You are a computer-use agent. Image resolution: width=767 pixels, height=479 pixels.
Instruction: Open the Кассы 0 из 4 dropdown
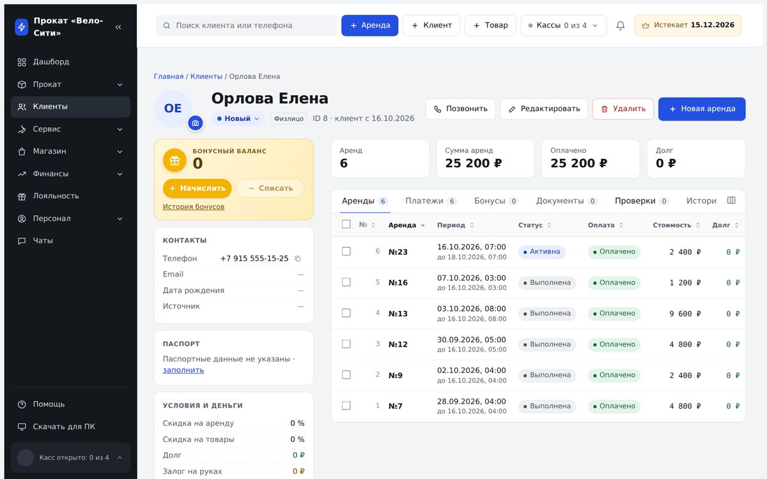563,26
